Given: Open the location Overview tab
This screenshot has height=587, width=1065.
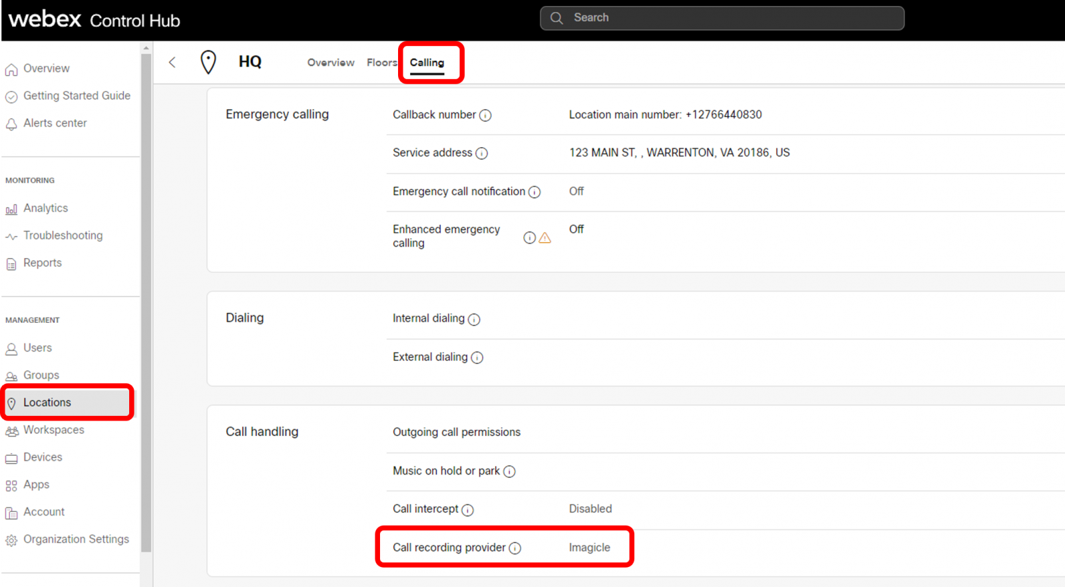Looking at the screenshot, I should tap(331, 63).
